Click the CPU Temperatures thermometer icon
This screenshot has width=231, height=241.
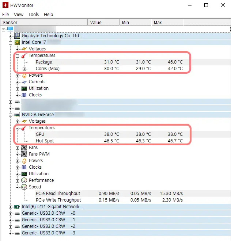(x=23, y=56)
